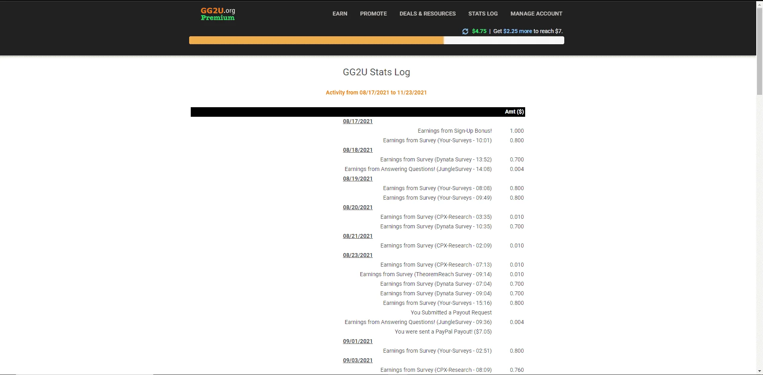Click the Your-Surveys 09:49 entry
The height and width of the screenshot is (375, 763).
tap(437, 198)
